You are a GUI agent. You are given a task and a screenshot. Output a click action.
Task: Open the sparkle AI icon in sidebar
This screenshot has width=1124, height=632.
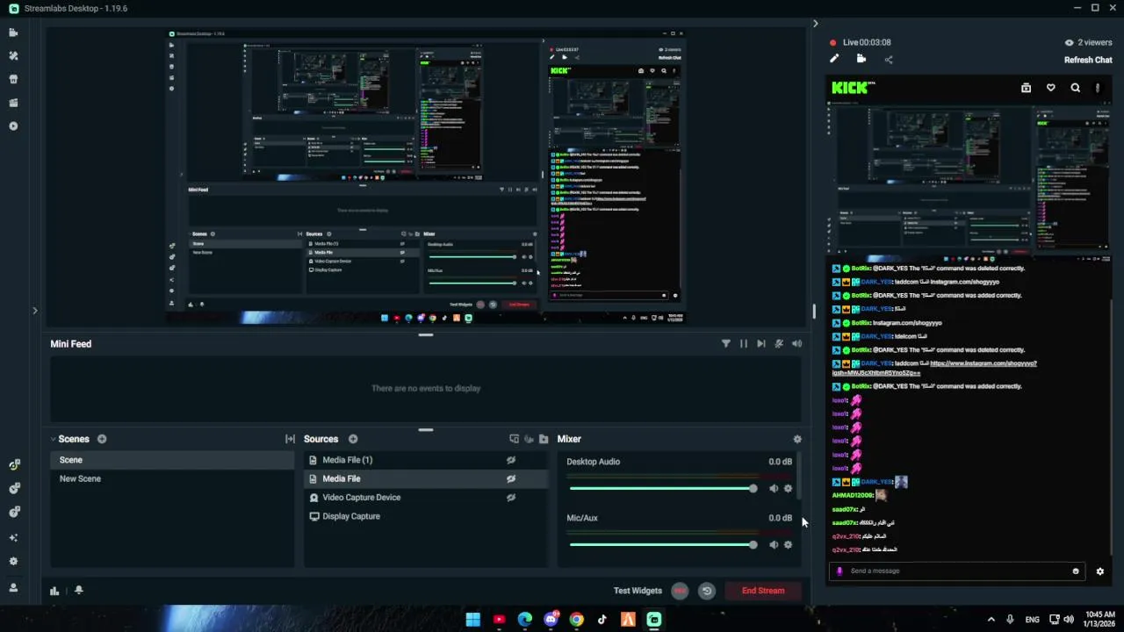[x=13, y=537]
